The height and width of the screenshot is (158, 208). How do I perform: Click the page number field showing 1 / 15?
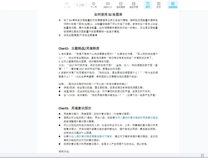80,5
